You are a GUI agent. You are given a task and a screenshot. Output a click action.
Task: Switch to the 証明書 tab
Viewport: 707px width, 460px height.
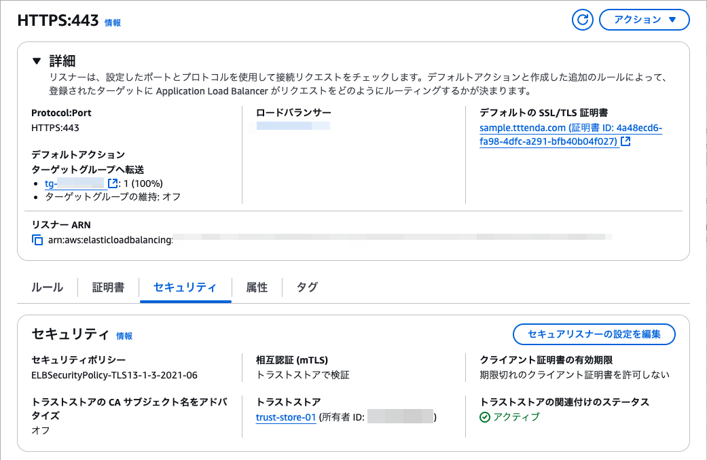tap(107, 287)
